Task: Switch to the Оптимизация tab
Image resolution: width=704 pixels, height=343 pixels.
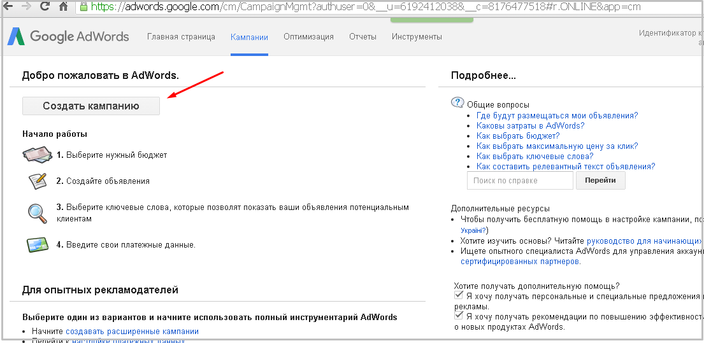Action: click(x=308, y=37)
